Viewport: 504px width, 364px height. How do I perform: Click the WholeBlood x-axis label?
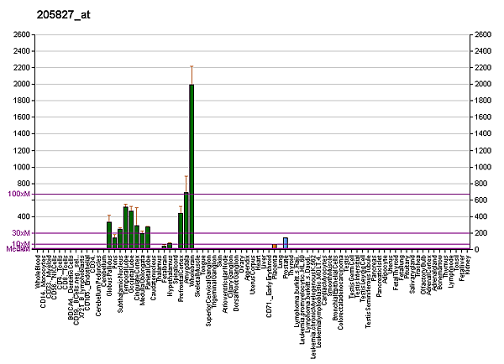[39, 271]
